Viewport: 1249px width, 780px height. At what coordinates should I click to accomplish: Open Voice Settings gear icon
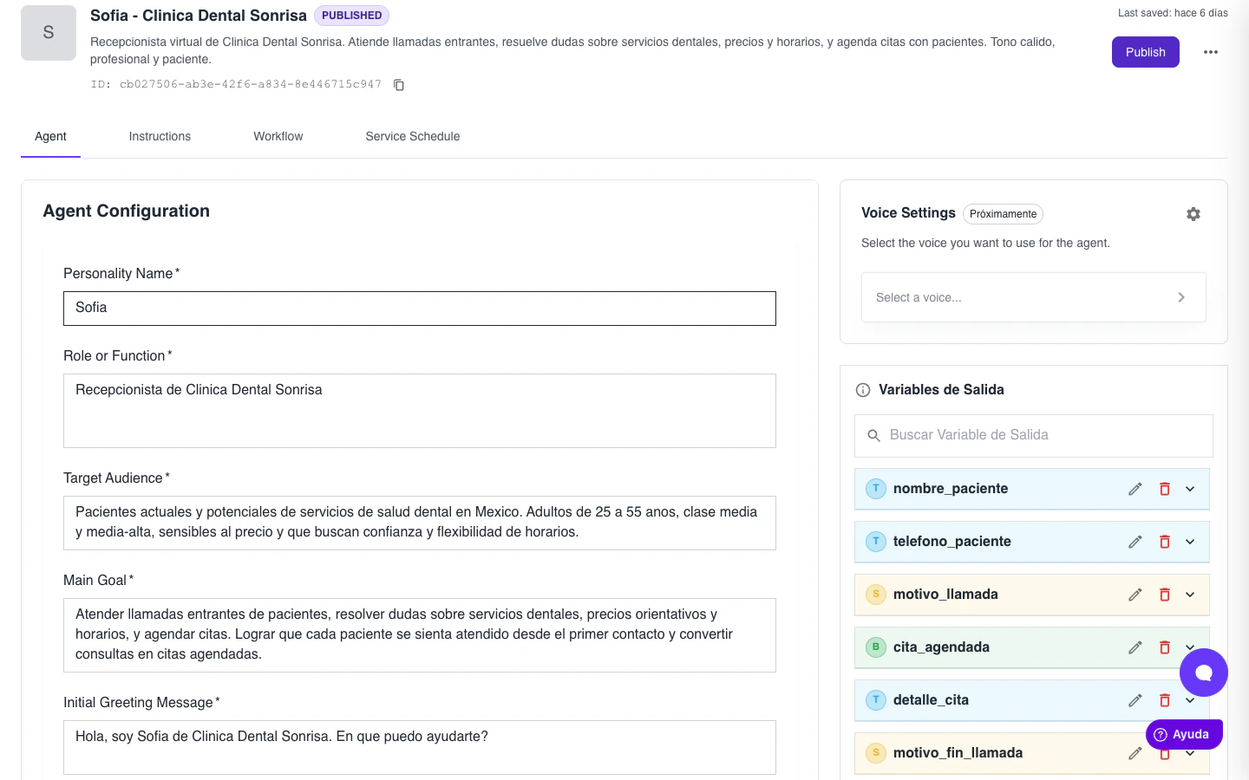coord(1193,214)
